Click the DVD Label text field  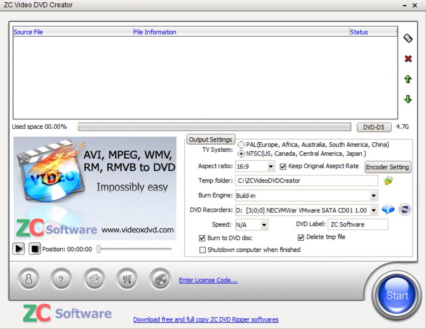(x=358, y=224)
